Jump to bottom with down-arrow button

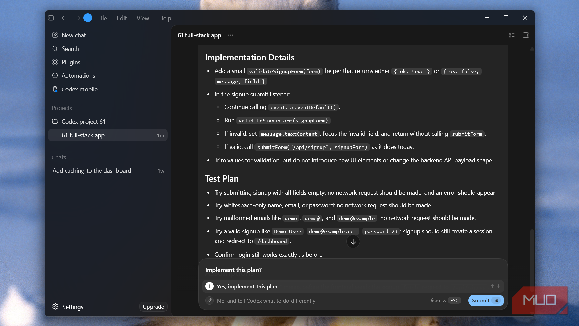[353, 241]
